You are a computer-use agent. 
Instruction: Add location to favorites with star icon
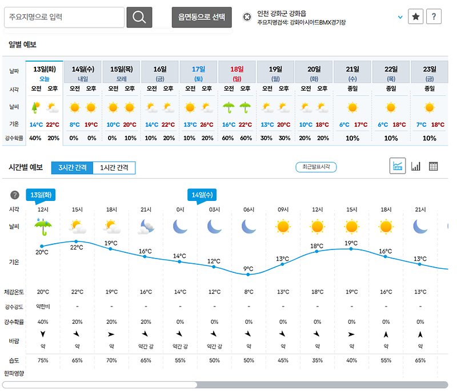415,17
